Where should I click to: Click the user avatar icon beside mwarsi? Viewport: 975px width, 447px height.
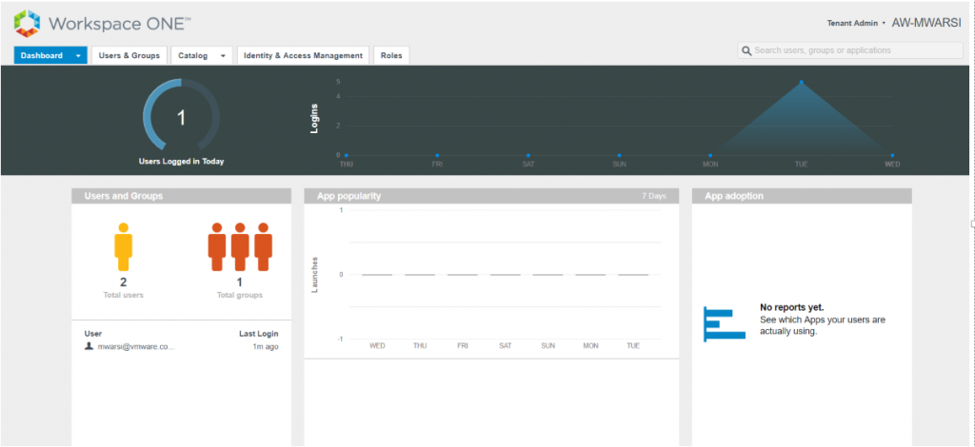(x=89, y=346)
